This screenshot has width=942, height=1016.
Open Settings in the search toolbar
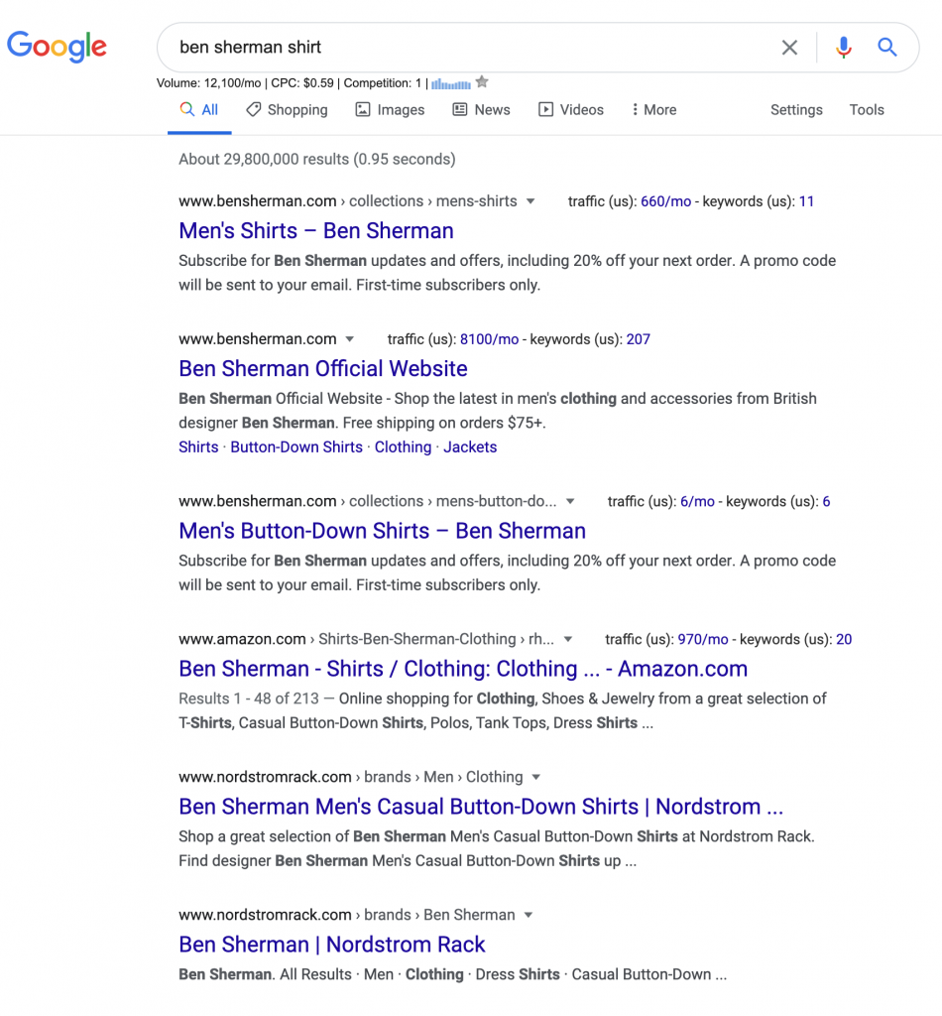click(x=796, y=110)
